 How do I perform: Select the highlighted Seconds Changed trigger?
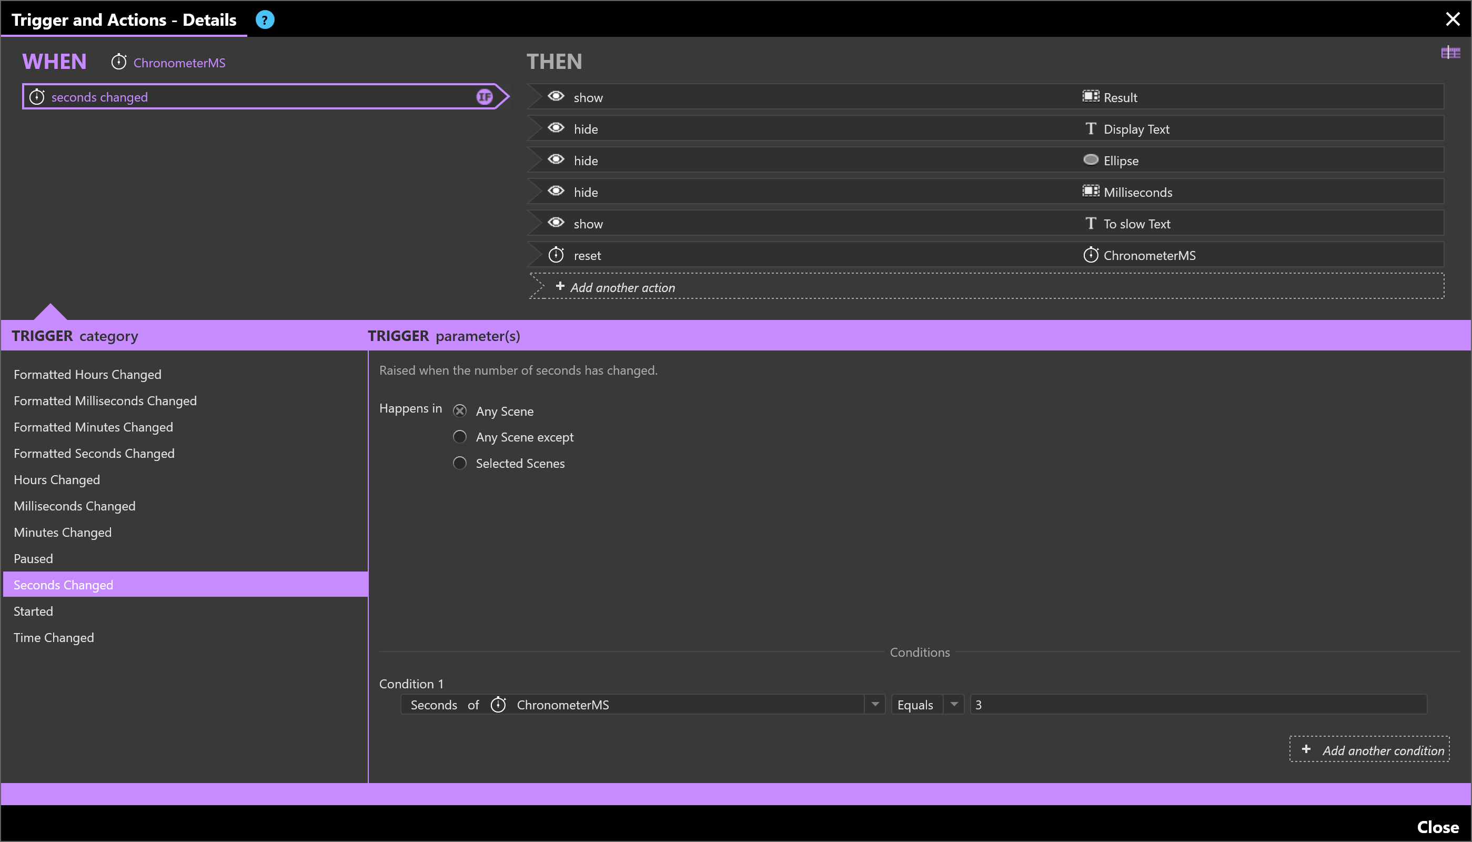[186, 585]
